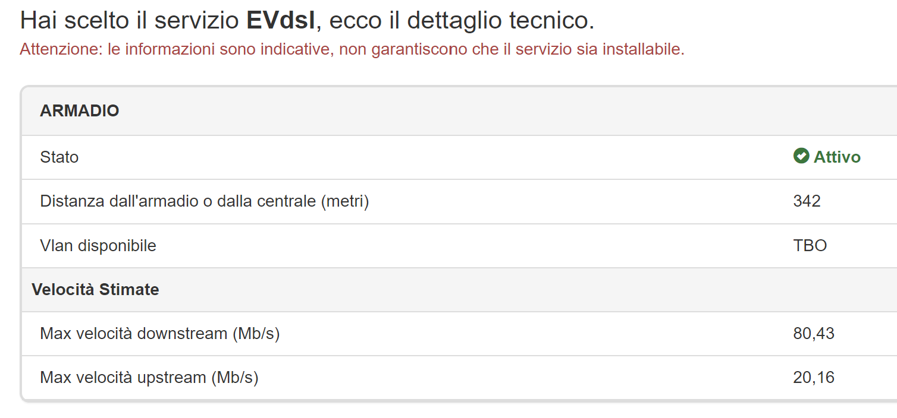Select the 80,43 downstream speed value
Screen dimensions: 897x418
[814, 334]
